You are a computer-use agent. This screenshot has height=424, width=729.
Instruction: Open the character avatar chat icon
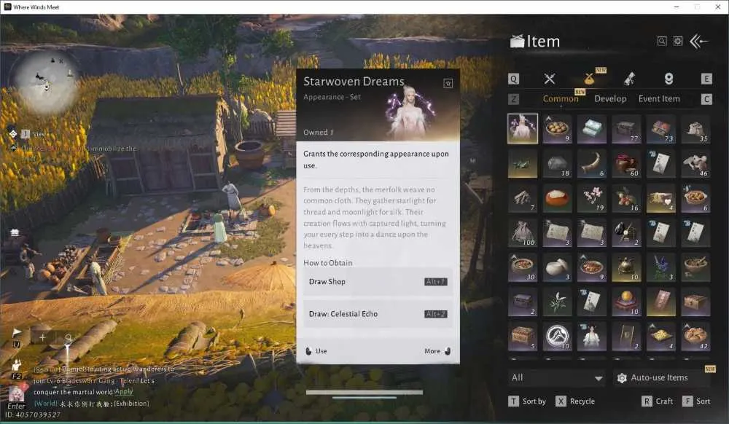click(x=16, y=394)
